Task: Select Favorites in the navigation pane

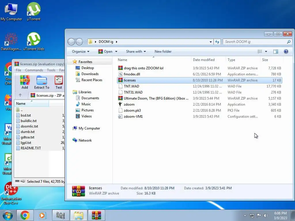Action: coord(85,62)
